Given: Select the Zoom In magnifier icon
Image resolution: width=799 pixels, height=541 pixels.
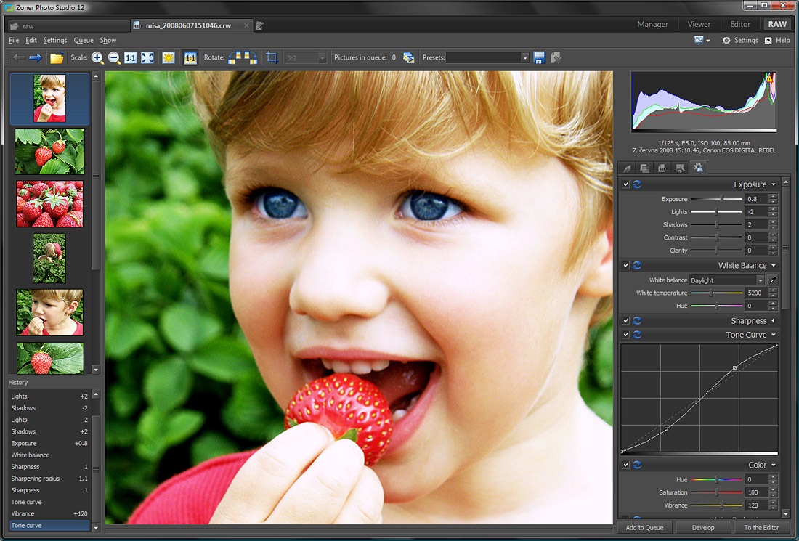Looking at the screenshot, I should click(97, 58).
